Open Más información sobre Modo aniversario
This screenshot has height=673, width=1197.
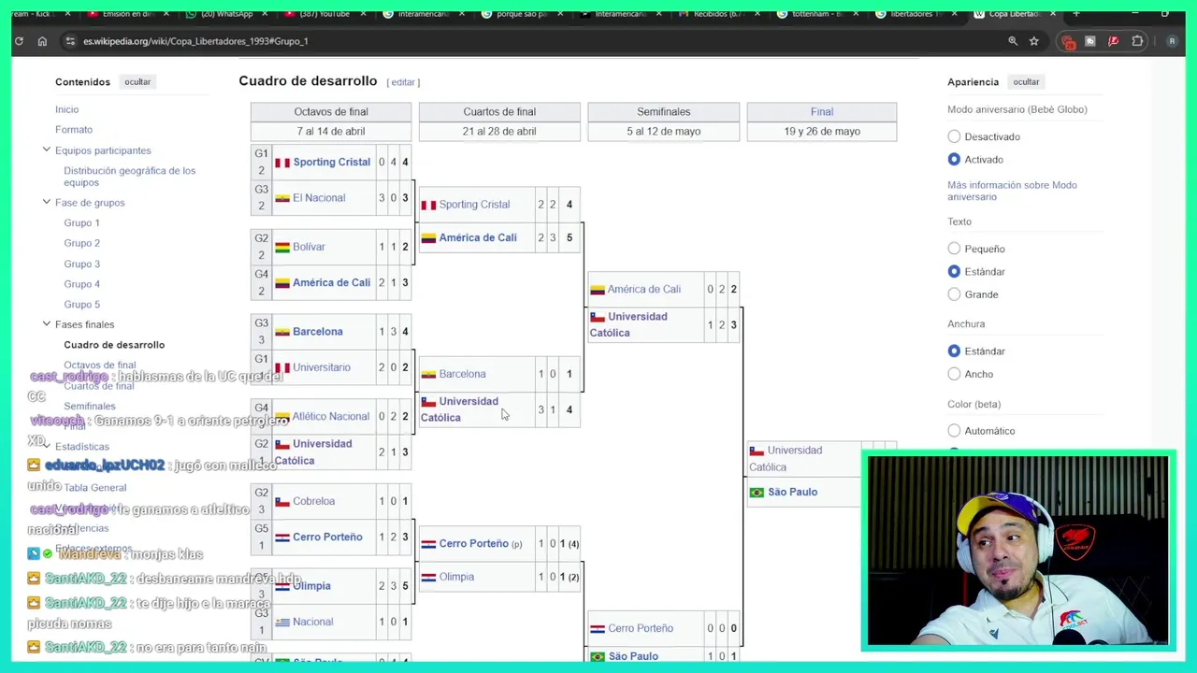click(x=1012, y=191)
